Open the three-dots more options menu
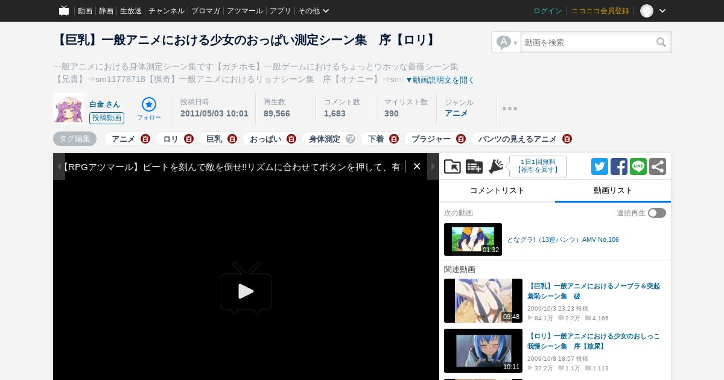This screenshot has height=380, width=724. (510, 109)
